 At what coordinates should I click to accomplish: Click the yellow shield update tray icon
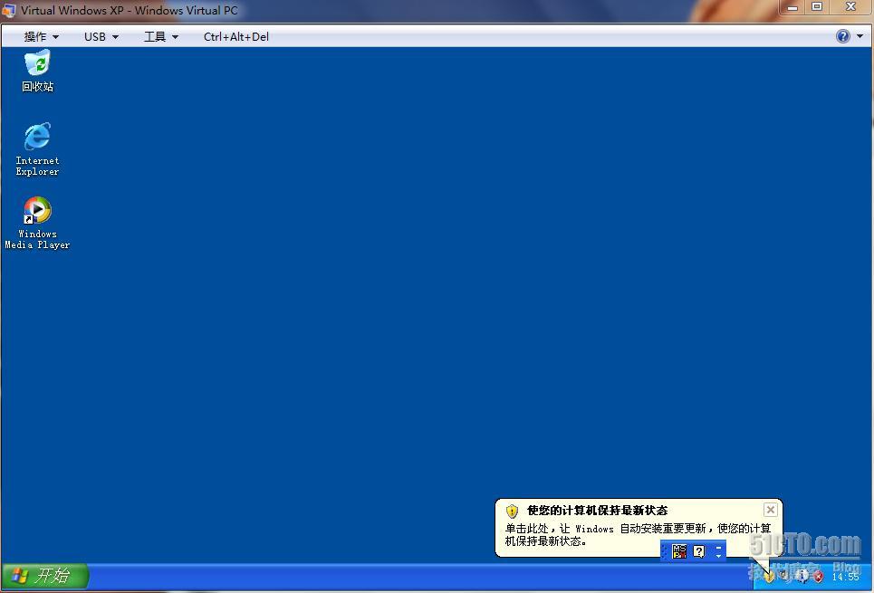pos(769,576)
